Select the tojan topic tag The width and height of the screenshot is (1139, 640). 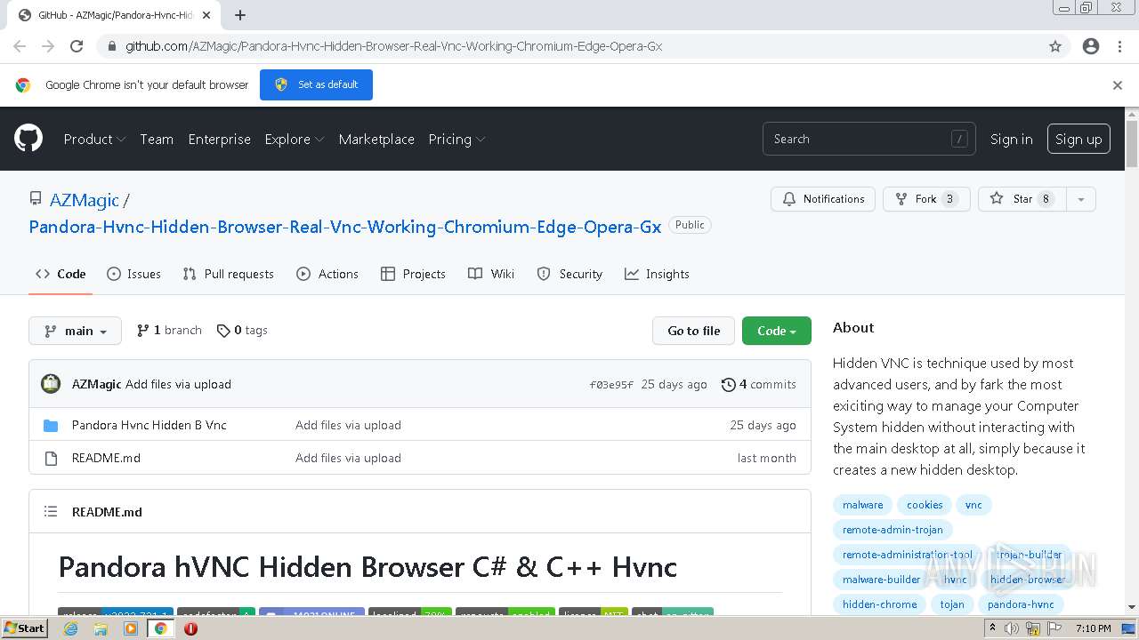952,604
